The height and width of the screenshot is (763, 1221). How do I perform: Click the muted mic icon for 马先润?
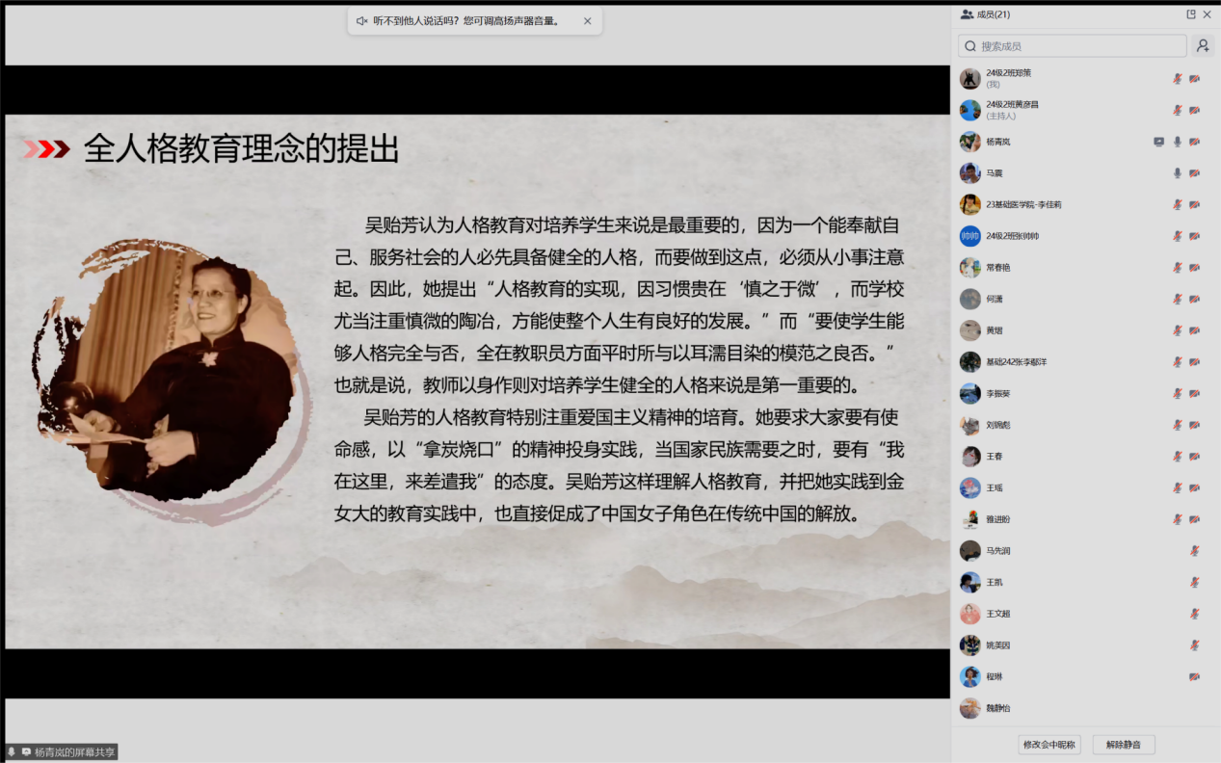pos(1195,551)
